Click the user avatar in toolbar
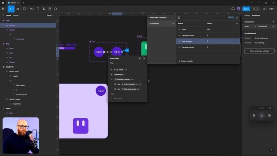 (238, 9)
